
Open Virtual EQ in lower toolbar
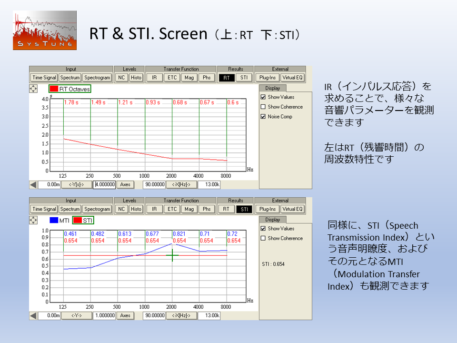[293, 209]
